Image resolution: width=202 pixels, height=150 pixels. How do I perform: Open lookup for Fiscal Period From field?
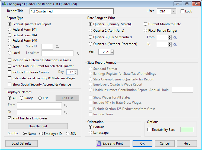coord(175,38)
